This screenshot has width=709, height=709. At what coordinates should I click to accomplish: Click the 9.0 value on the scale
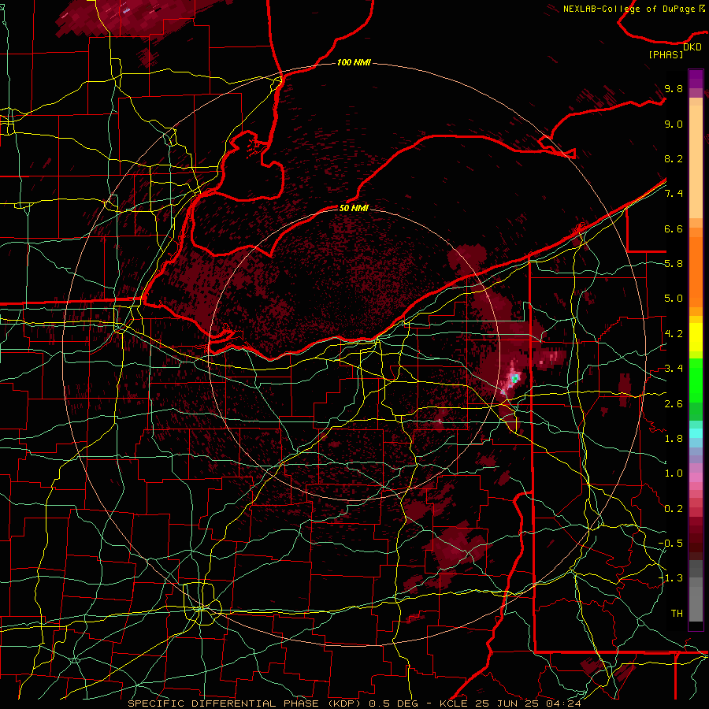tap(674, 124)
